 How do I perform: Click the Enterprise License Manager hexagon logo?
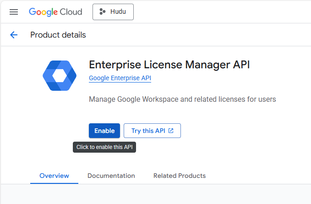click(x=60, y=76)
